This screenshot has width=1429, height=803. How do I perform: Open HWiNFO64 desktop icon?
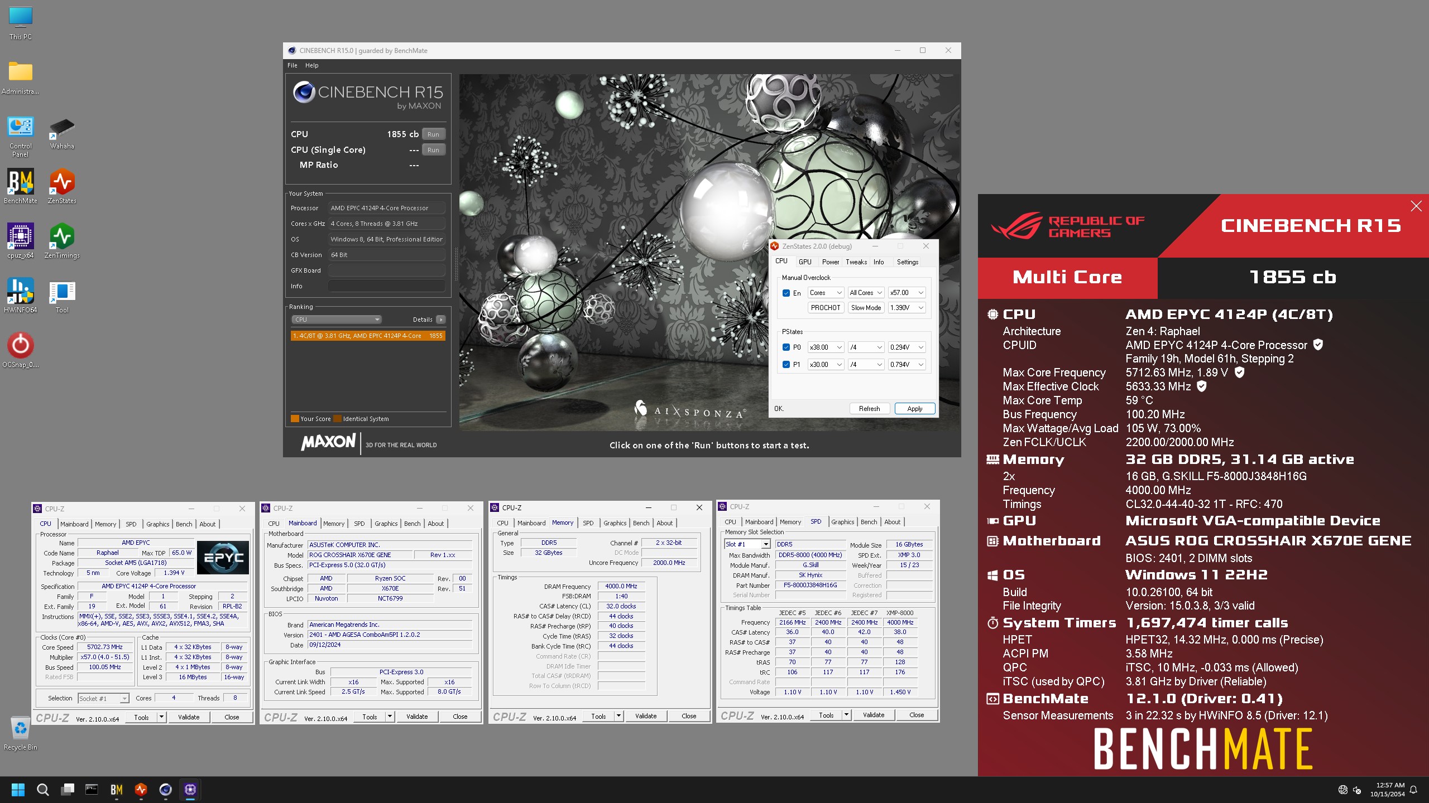[x=21, y=296]
